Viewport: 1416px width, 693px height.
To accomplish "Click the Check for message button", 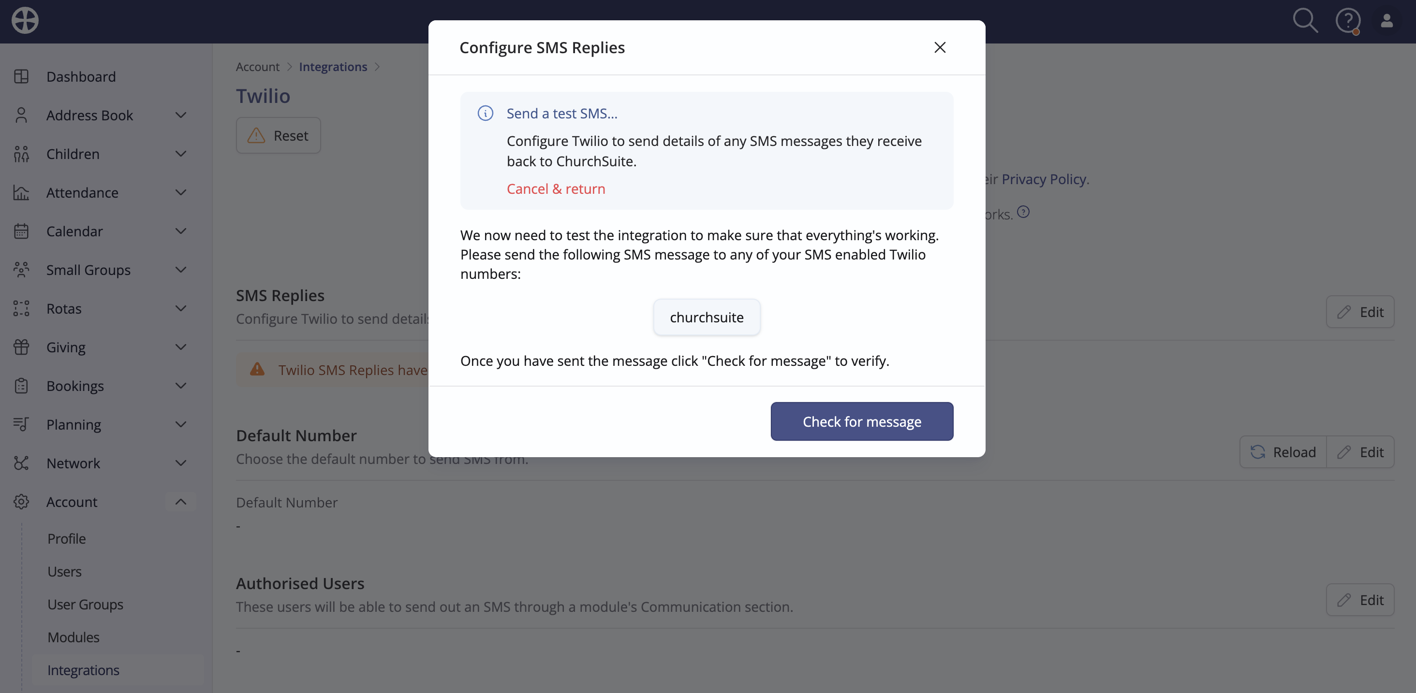I will (861, 421).
